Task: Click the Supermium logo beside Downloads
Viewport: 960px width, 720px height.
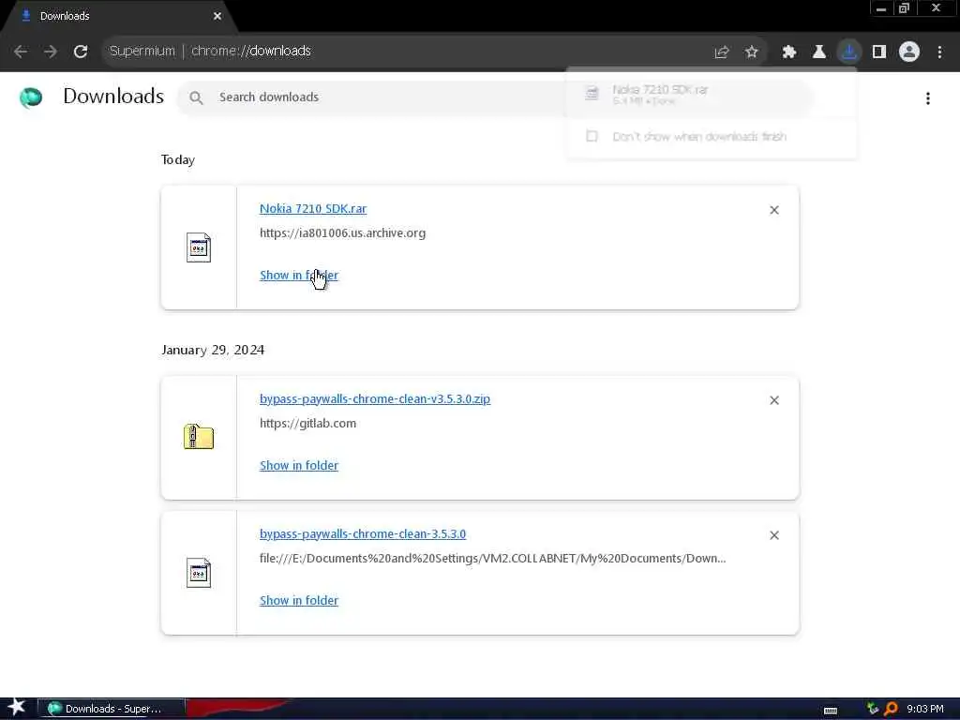Action: [31, 97]
